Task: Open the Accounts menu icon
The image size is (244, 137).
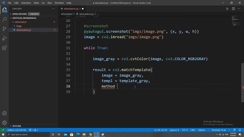Action: pyautogui.click(x=4, y=113)
